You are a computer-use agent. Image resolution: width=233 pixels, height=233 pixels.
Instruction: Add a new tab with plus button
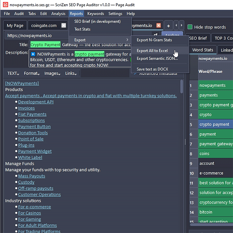click(x=168, y=26)
